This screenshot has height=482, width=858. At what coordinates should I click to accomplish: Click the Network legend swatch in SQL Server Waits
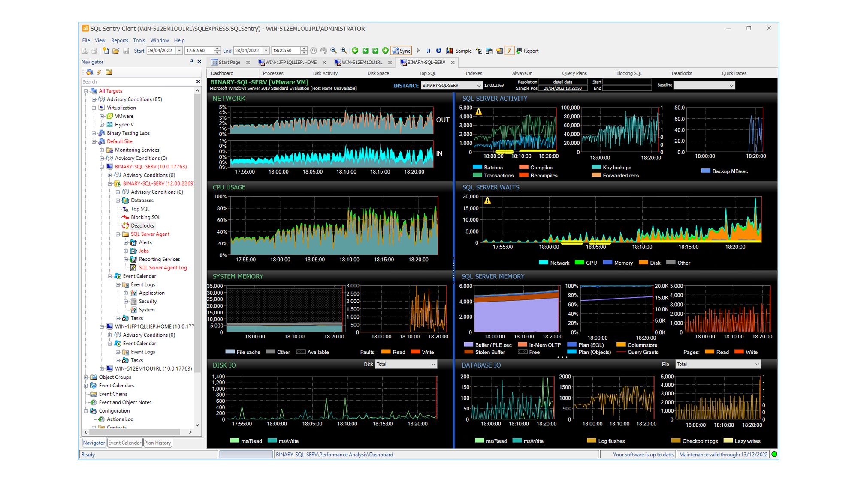pyautogui.click(x=543, y=263)
